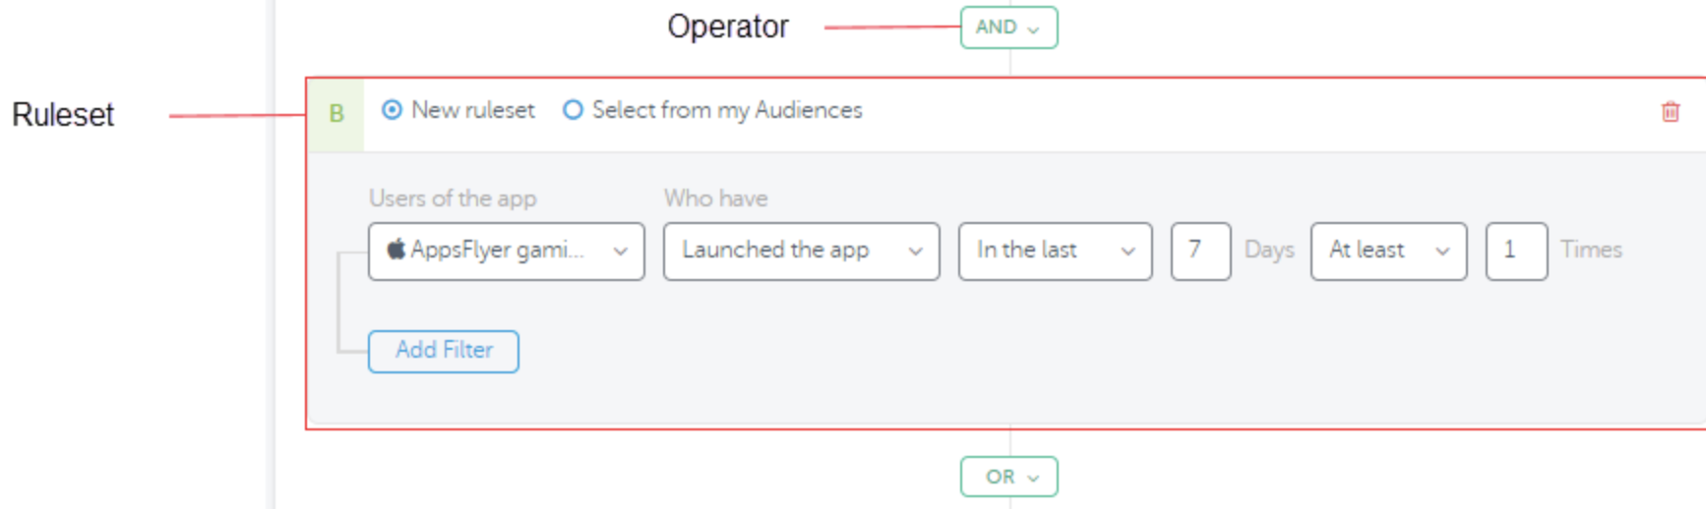This screenshot has width=1706, height=509.
Task: Select the New ruleset radio button
Action: click(392, 110)
